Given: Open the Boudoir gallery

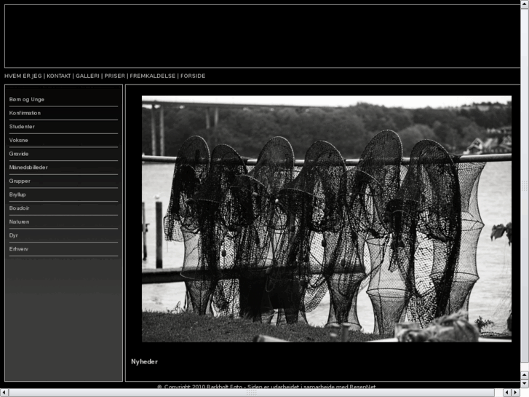Looking at the screenshot, I should click(x=19, y=208).
